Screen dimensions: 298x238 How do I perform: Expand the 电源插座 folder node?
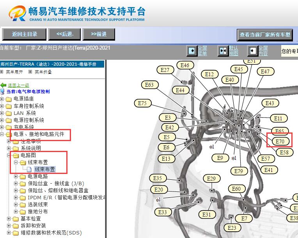pos(2,99)
